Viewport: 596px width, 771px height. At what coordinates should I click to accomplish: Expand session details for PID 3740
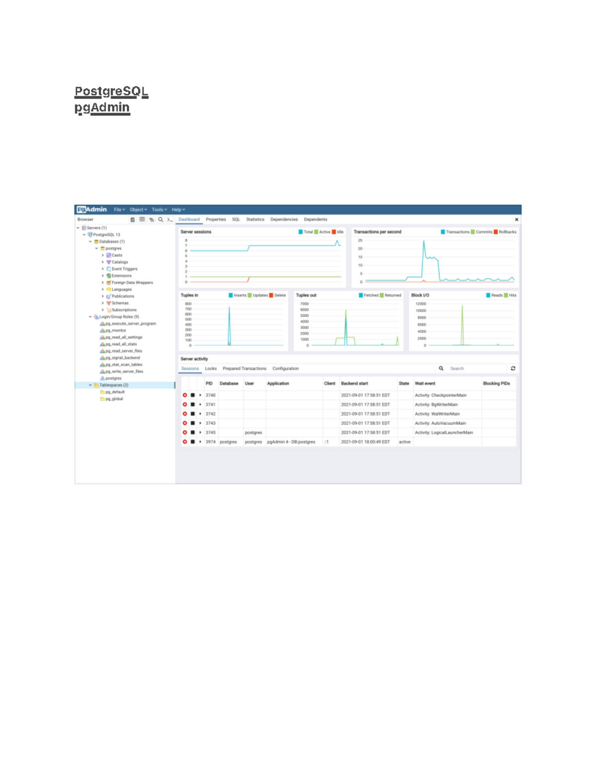[200, 395]
